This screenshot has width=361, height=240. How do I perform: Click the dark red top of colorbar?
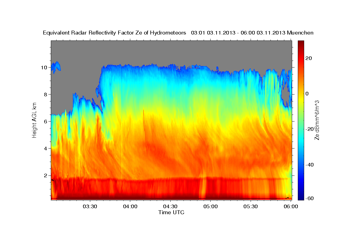(x=301, y=43)
